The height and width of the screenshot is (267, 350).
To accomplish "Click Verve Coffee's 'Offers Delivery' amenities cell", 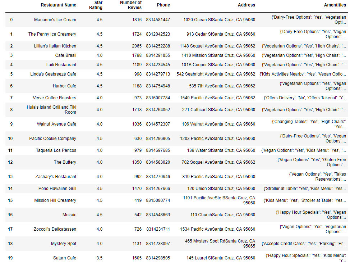I will [305, 98].
